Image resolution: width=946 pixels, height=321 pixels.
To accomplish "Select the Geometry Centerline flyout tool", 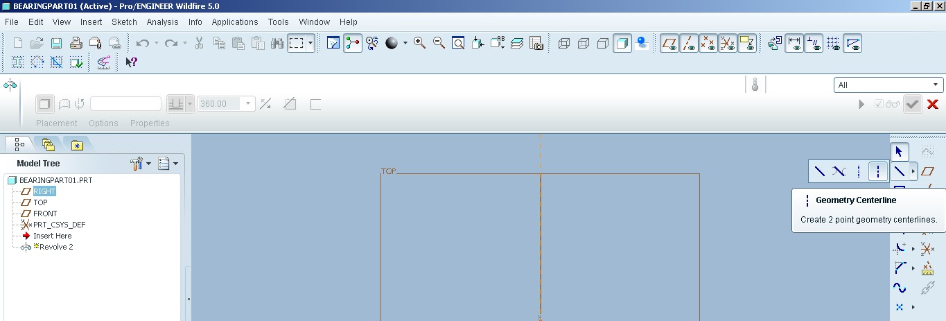I will pos(878,171).
